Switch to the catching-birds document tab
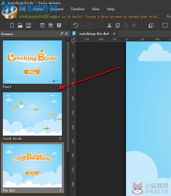This screenshot has width=171, height=196. click(x=94, y=34)
